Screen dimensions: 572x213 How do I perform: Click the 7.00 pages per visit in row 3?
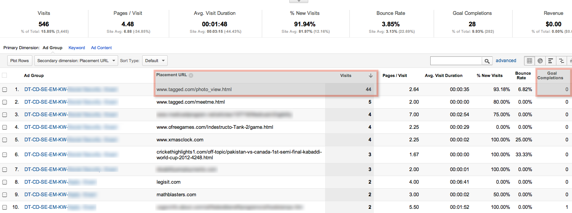(x=413, y=115)
